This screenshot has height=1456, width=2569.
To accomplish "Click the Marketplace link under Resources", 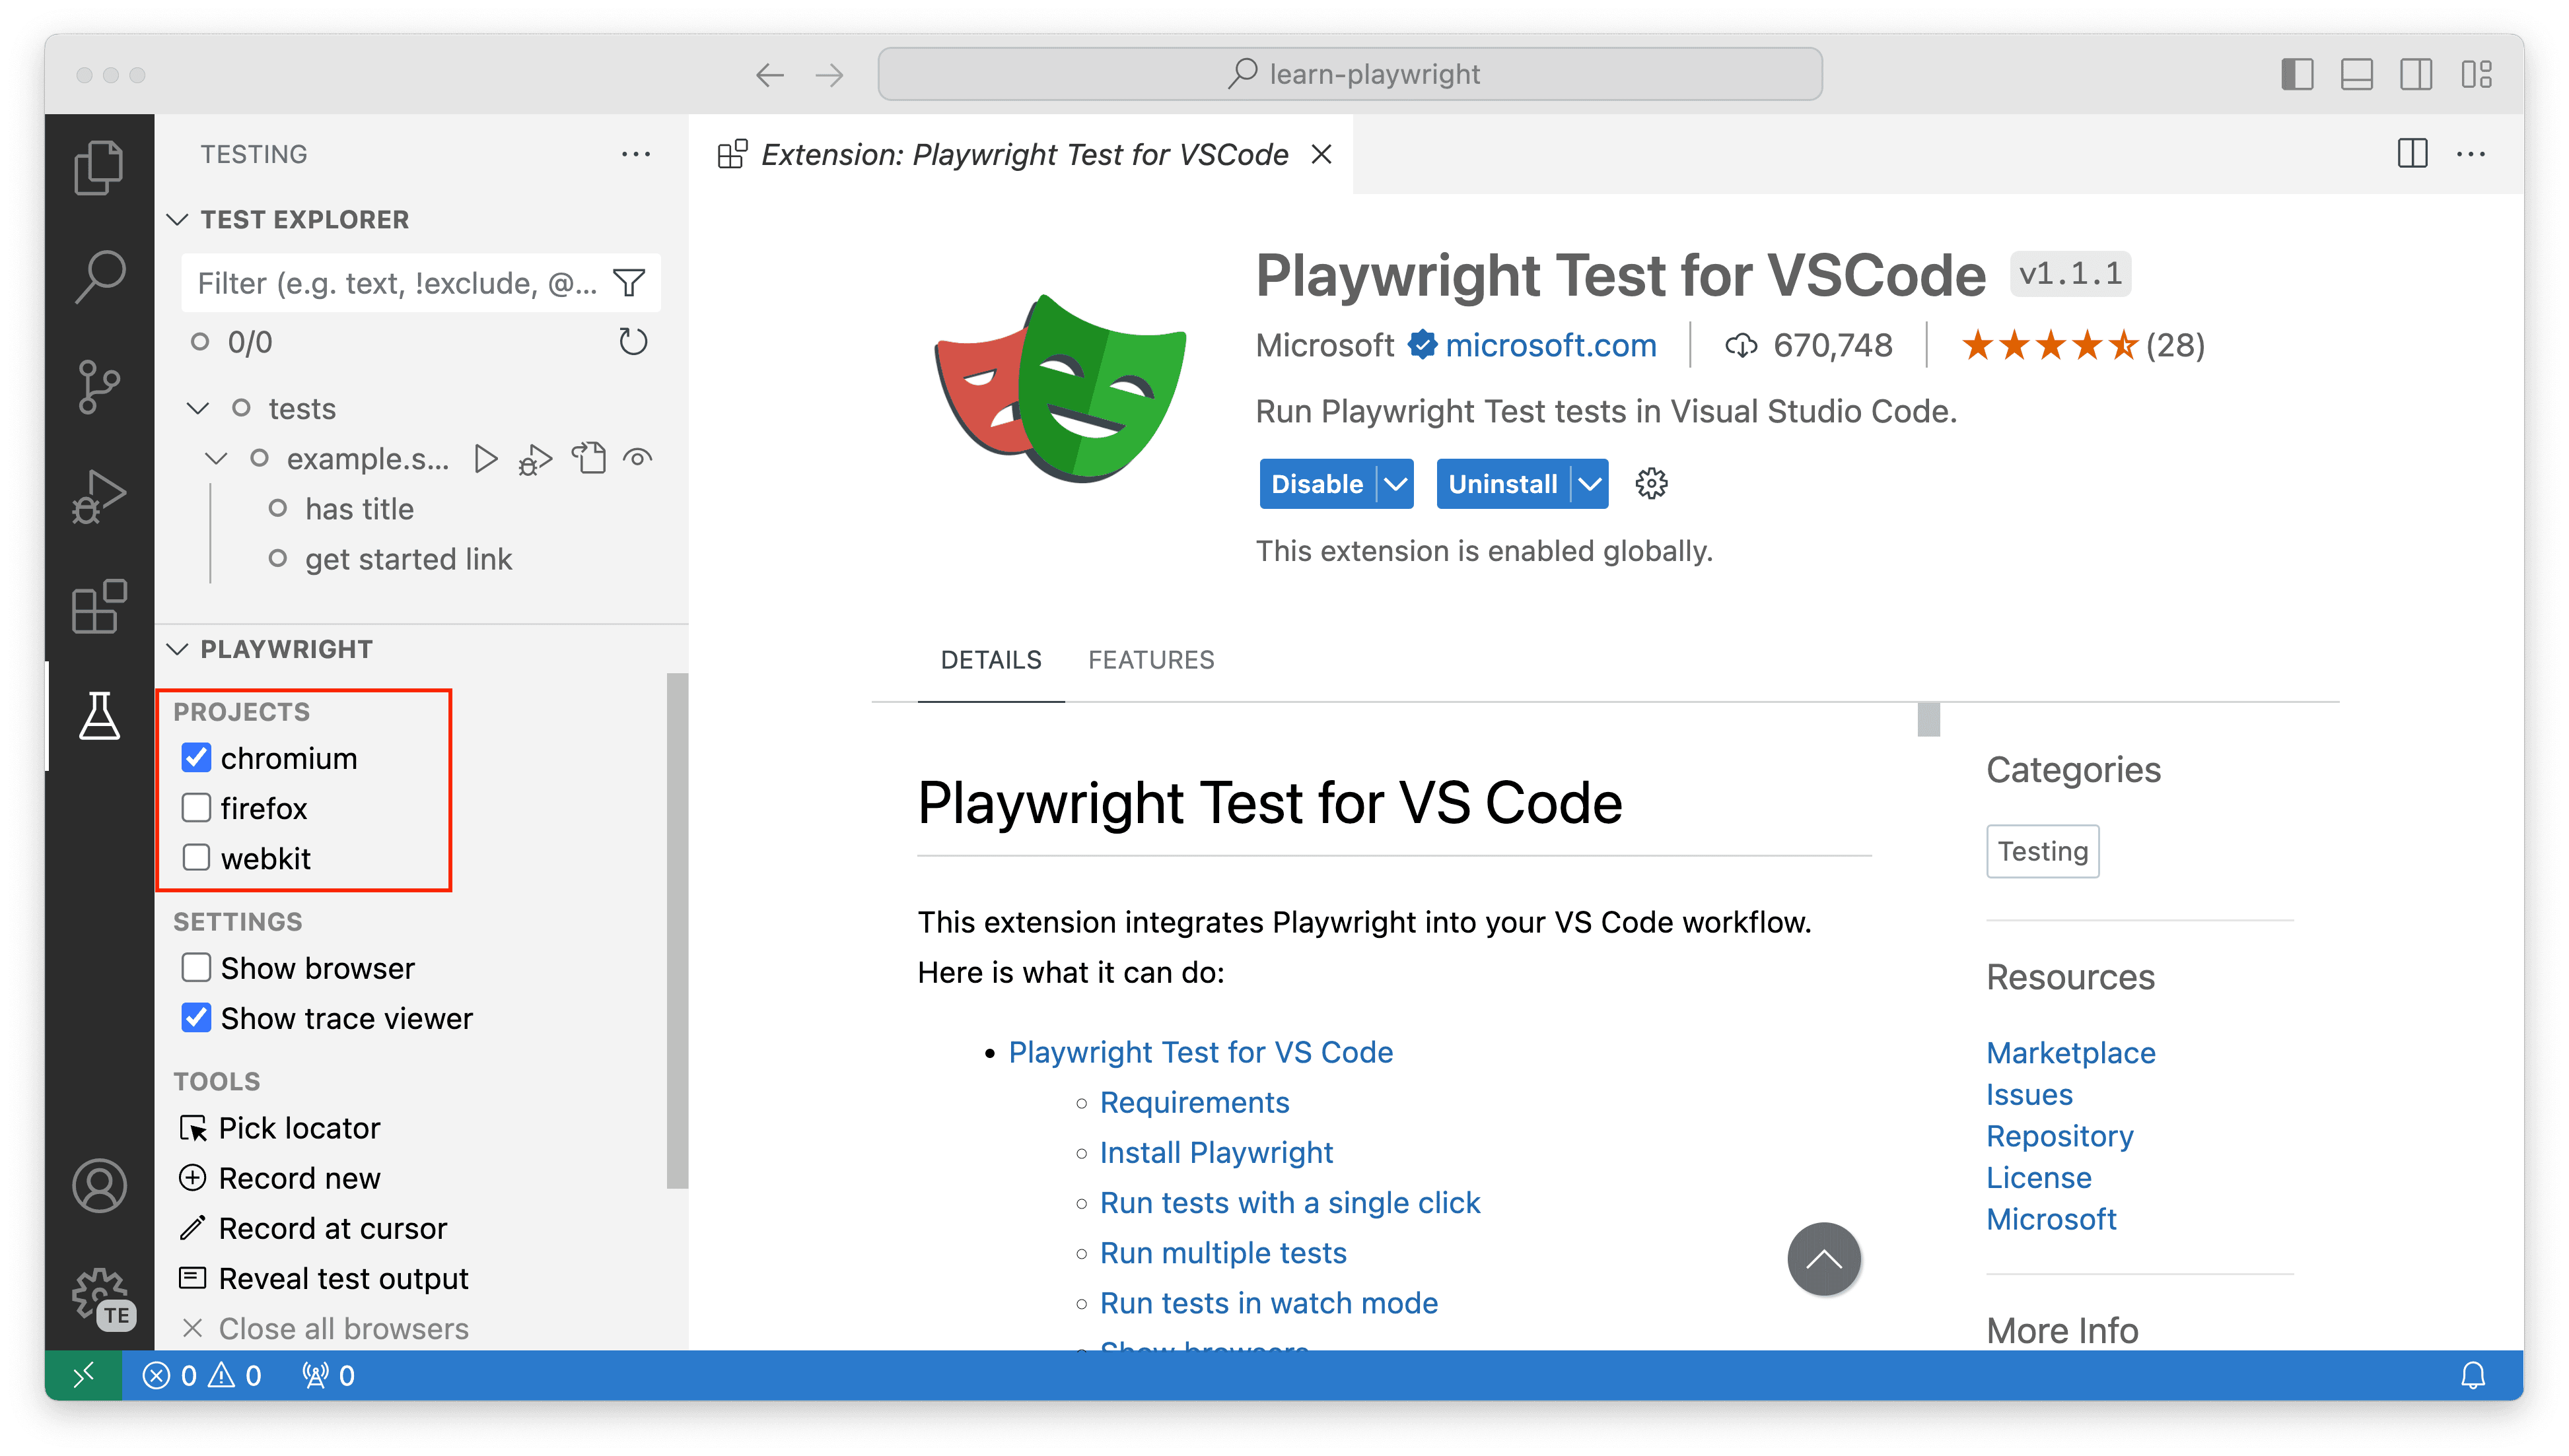I will coord(2071,1052).
